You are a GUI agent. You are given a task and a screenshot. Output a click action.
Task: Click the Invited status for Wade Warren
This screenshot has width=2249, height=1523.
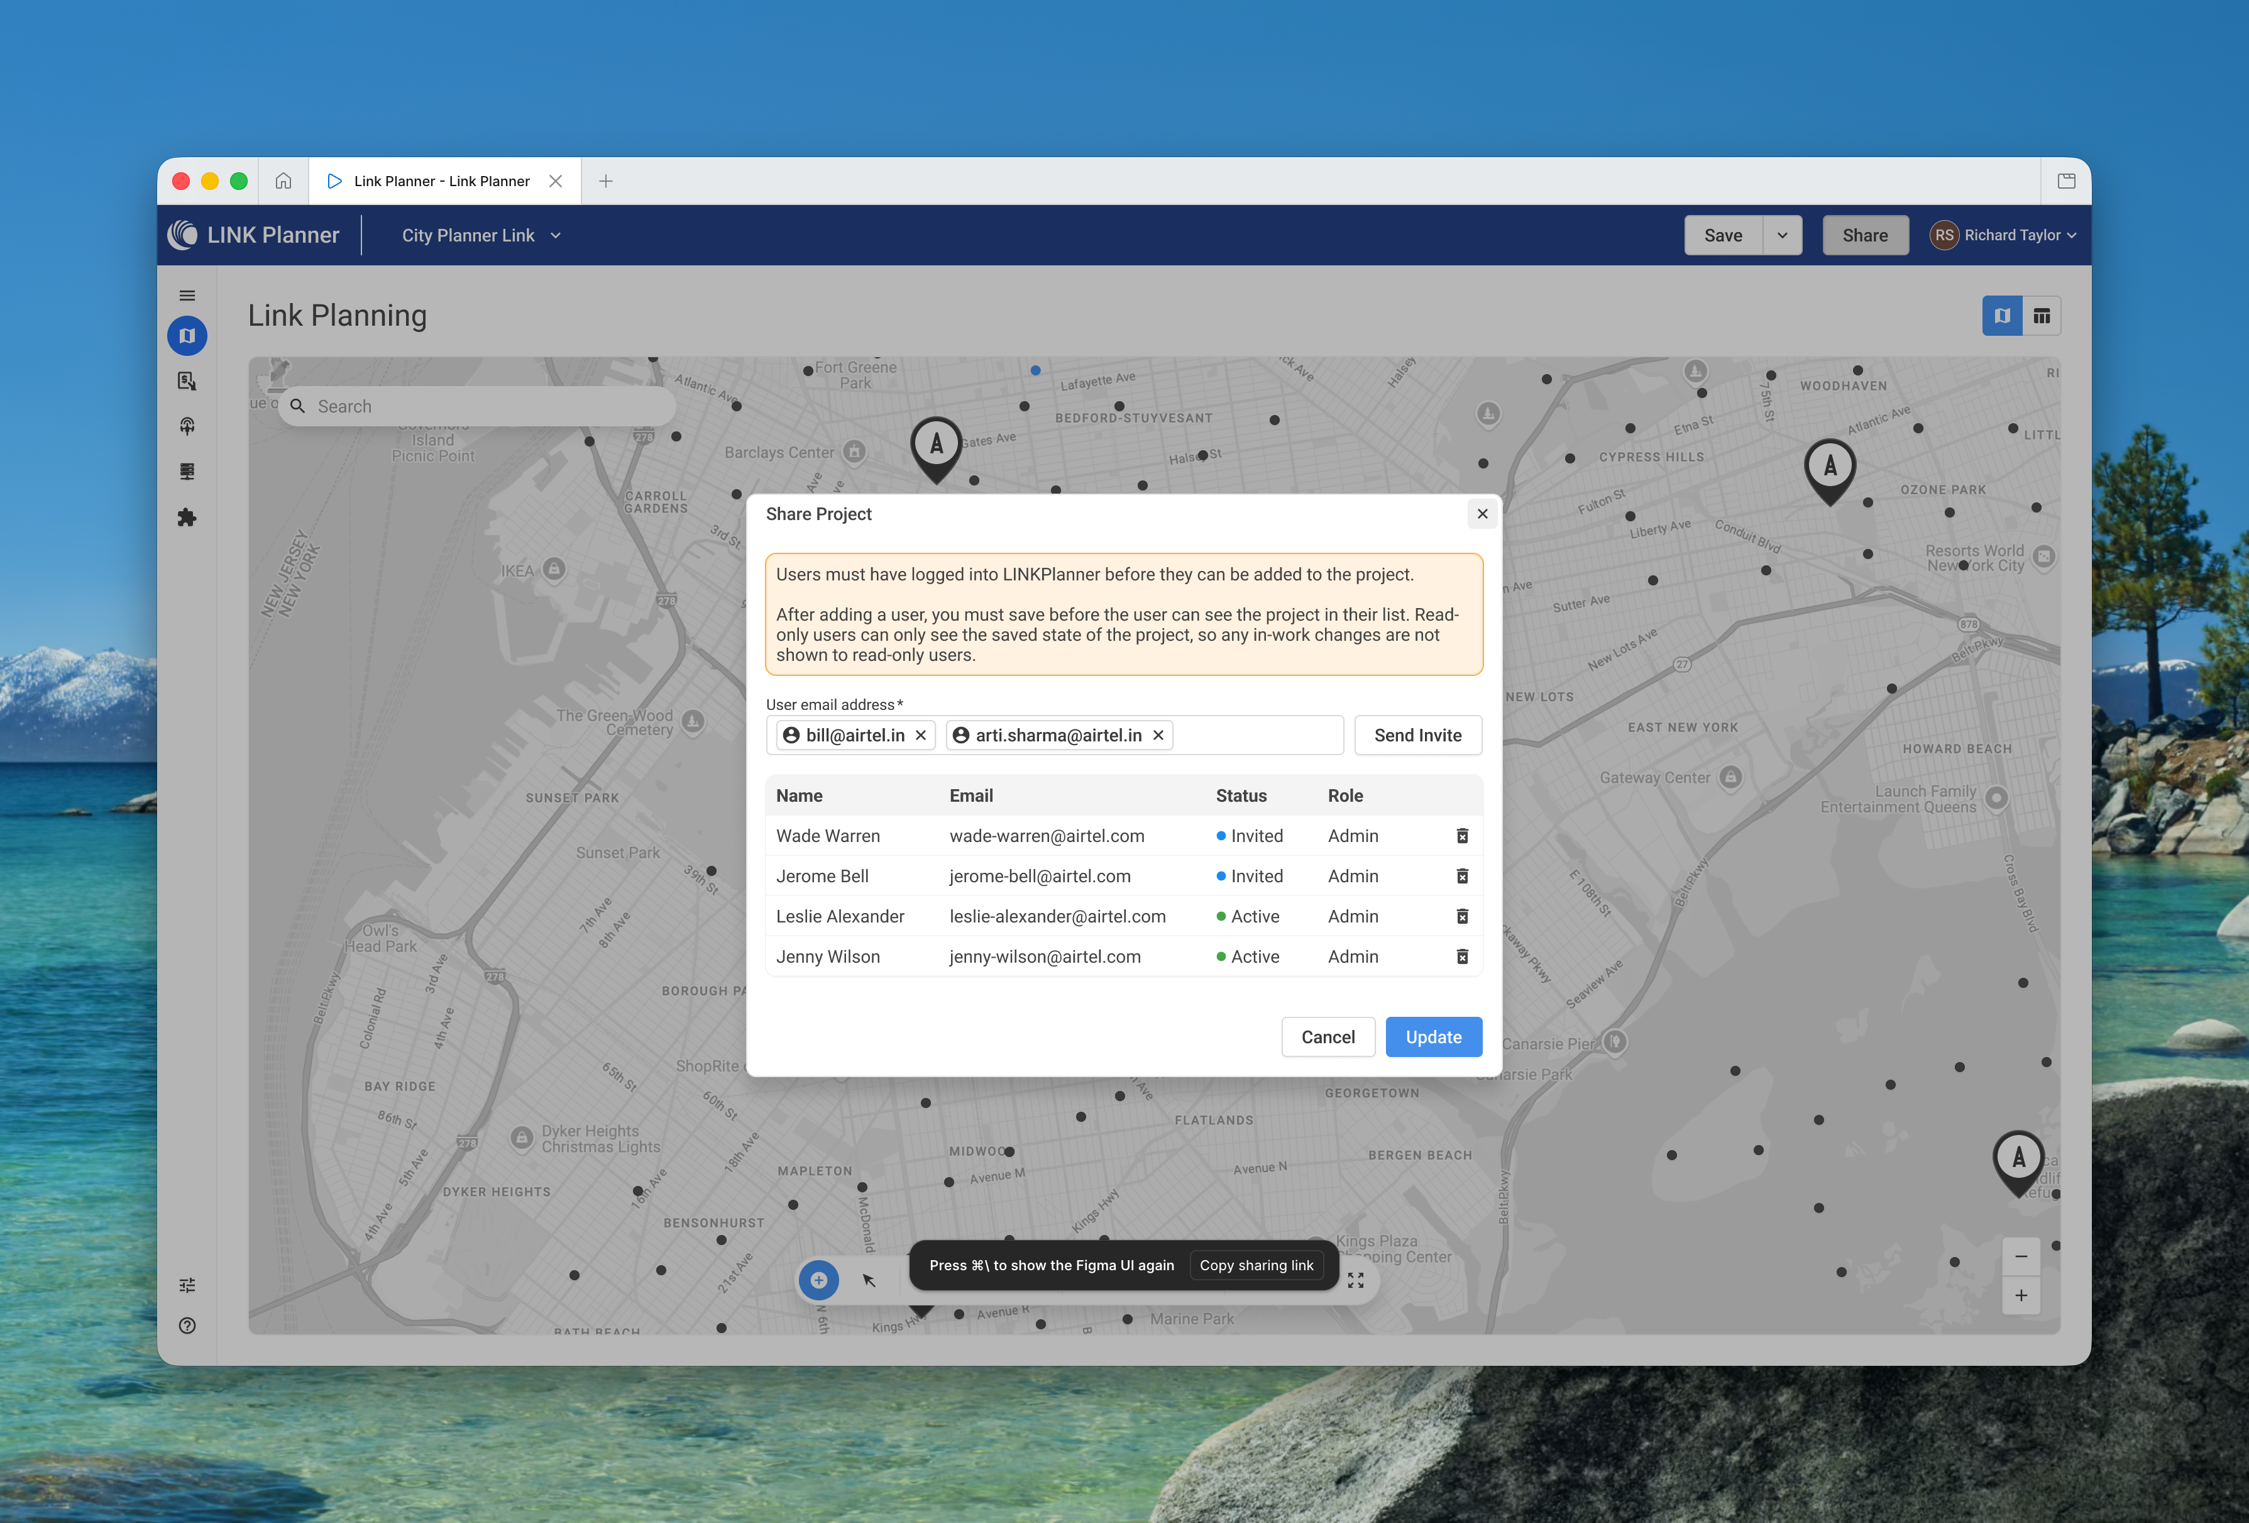1250,836
